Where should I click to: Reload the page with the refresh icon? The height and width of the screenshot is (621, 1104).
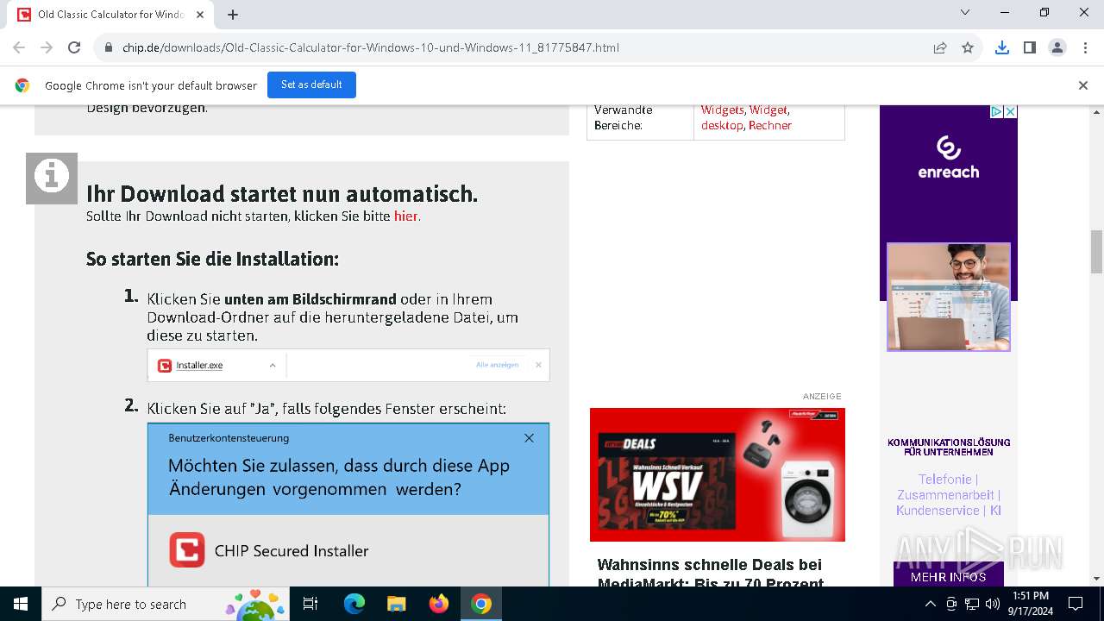(74, 47)
